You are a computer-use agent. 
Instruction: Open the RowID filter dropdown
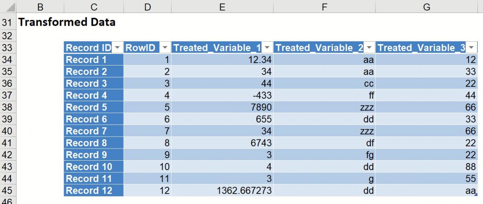click(165, 48)
